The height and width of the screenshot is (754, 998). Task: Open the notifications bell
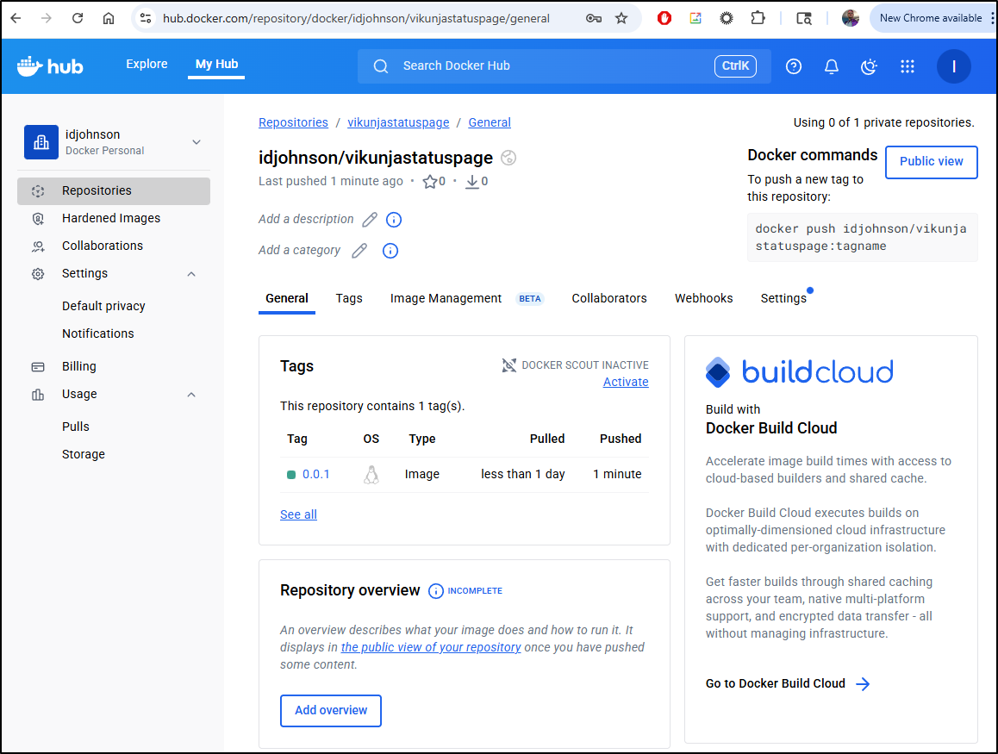tap(832, 66)
